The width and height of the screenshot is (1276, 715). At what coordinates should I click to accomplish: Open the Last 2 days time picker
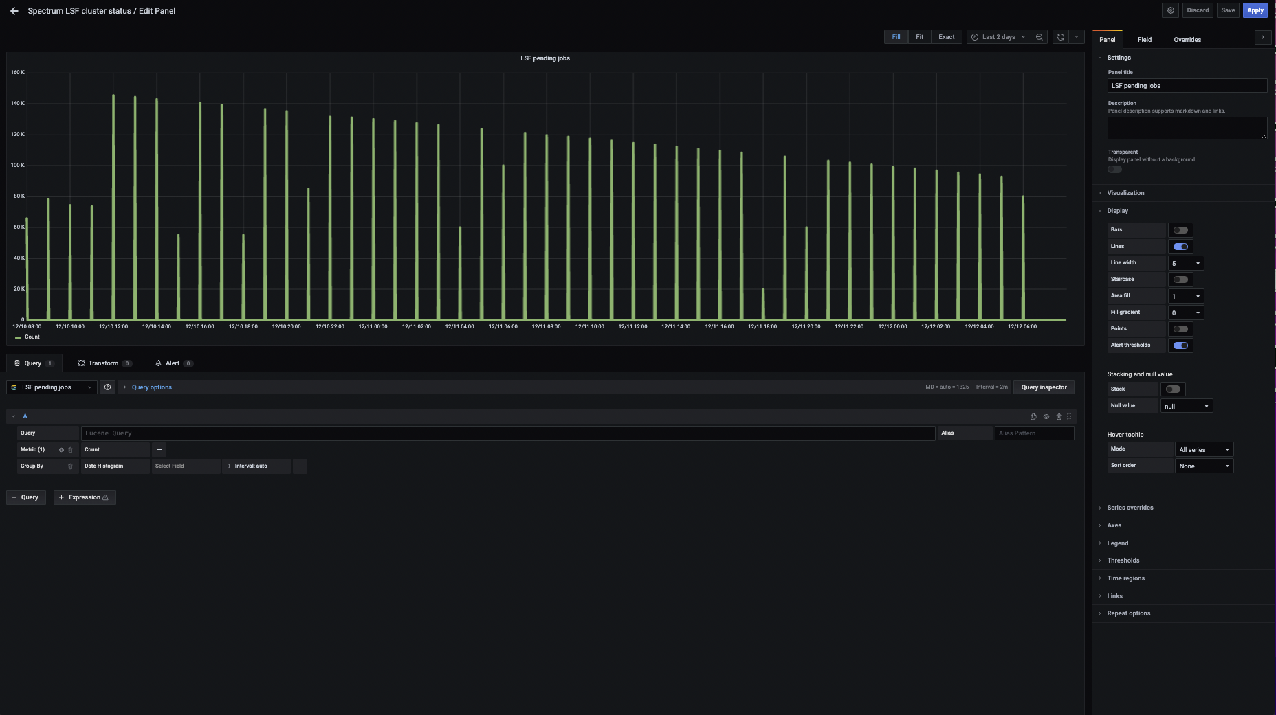point(998,37)
